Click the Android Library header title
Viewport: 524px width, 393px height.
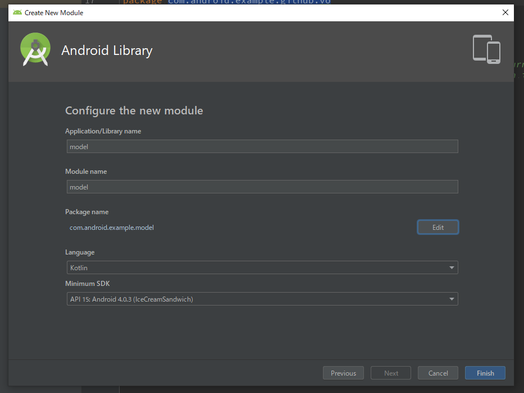107,50
